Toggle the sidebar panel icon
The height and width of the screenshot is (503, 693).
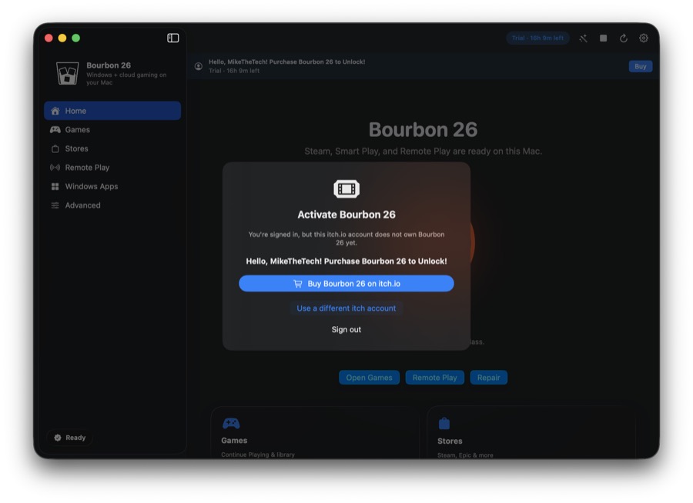(x=172, y=38)
